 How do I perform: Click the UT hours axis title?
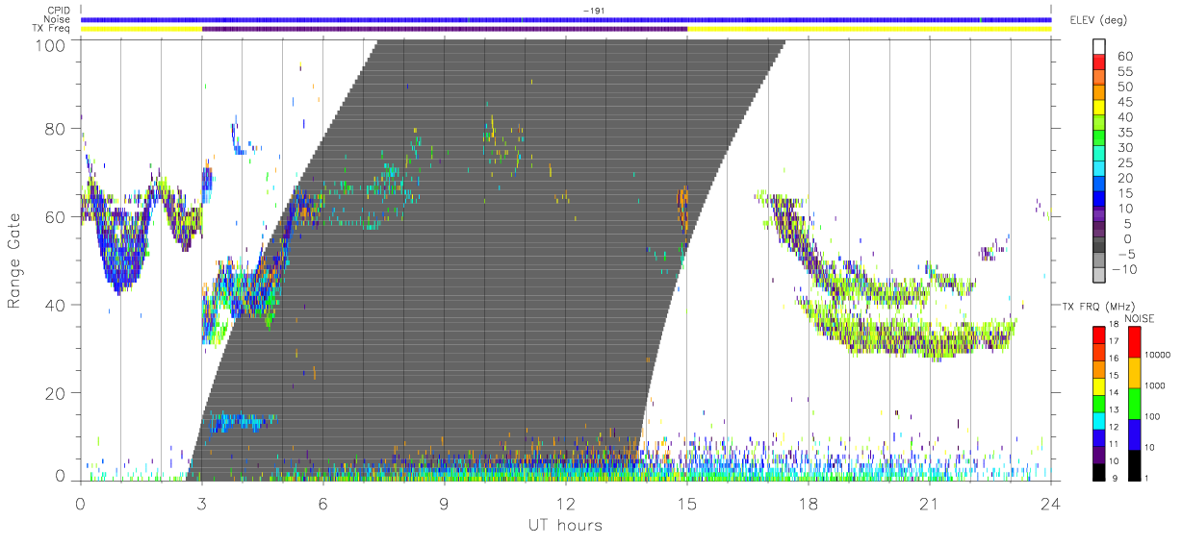click(x=564, y=525)
